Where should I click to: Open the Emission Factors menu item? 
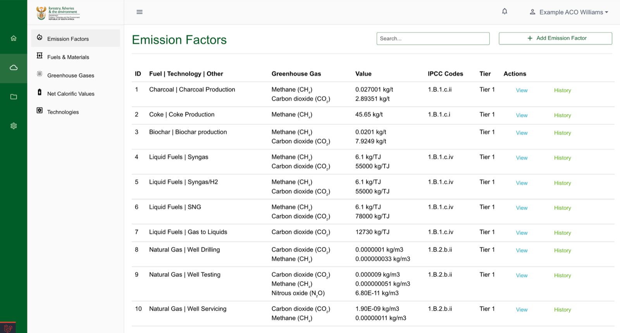pyautogui.click(x=76, y=38)
